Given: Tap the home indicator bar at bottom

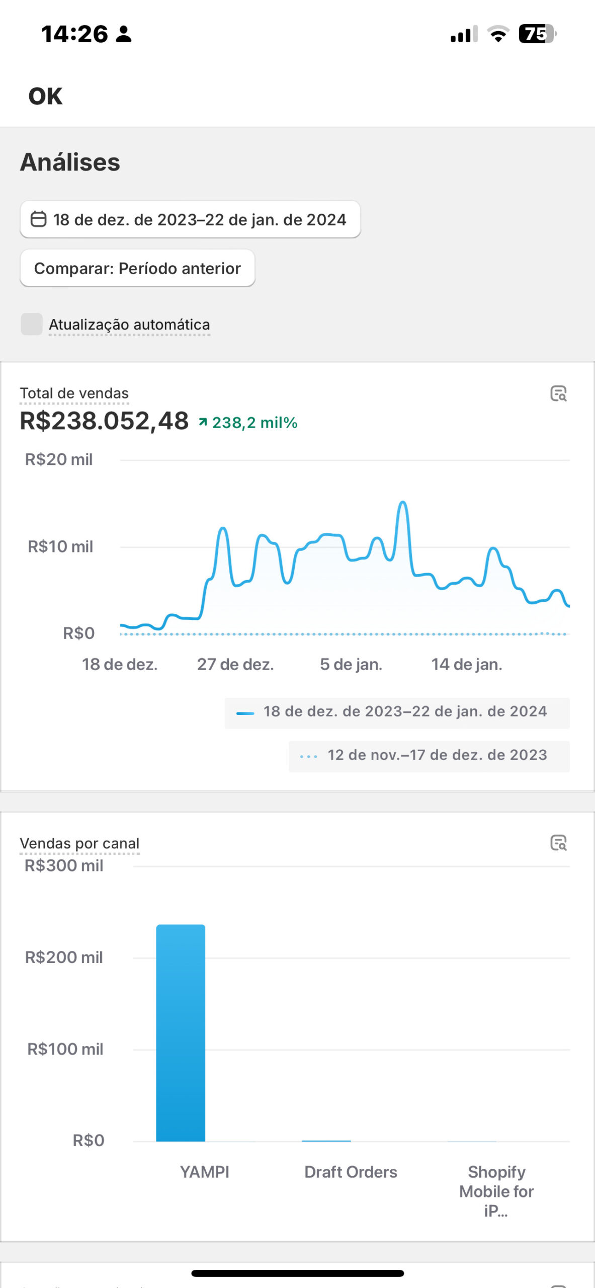Looking at the screenshot, I should (297, 1273).
